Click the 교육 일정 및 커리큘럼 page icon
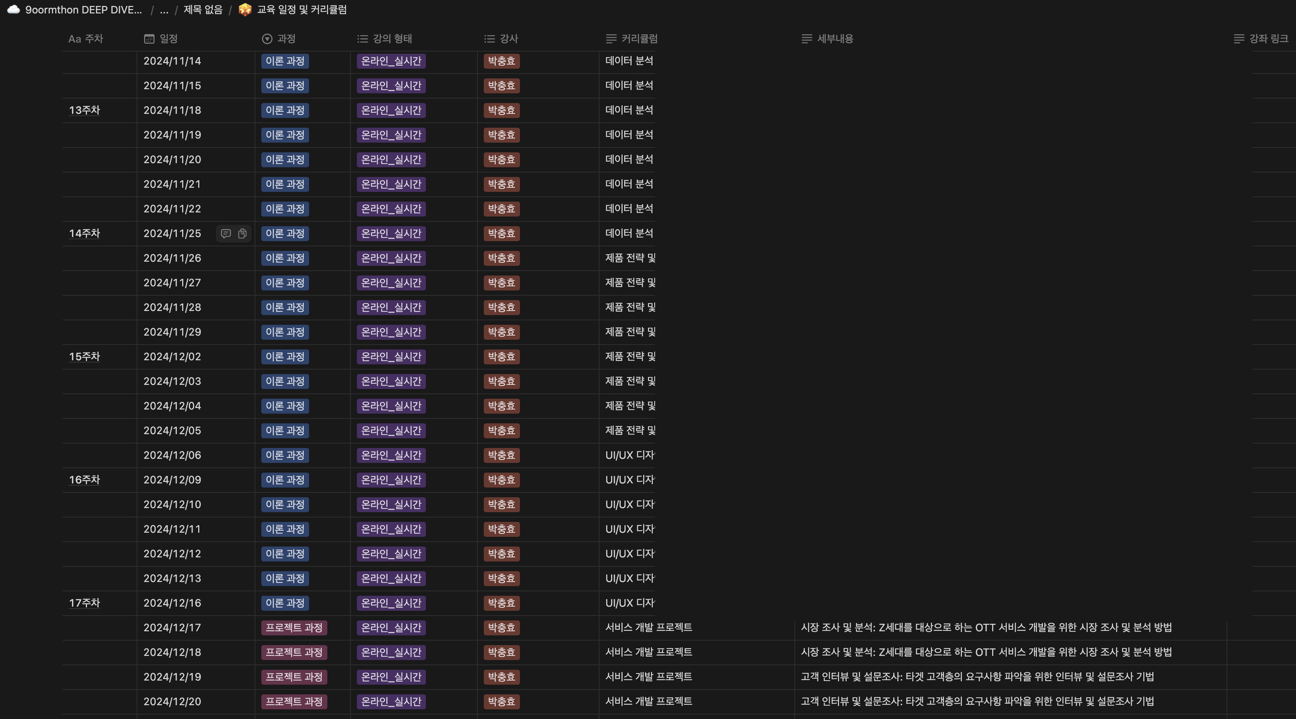The height and width of the screenshot is (719, 1296). coord(245,10)
